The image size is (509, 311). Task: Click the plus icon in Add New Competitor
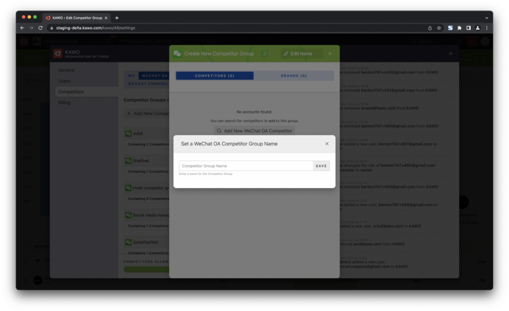point(129,113)
